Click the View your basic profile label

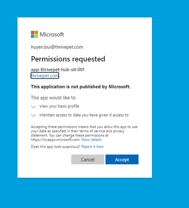click(59, 106)
